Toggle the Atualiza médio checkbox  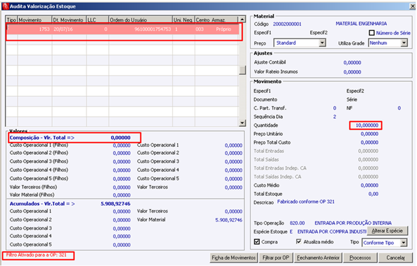click(x=298, y=241)
